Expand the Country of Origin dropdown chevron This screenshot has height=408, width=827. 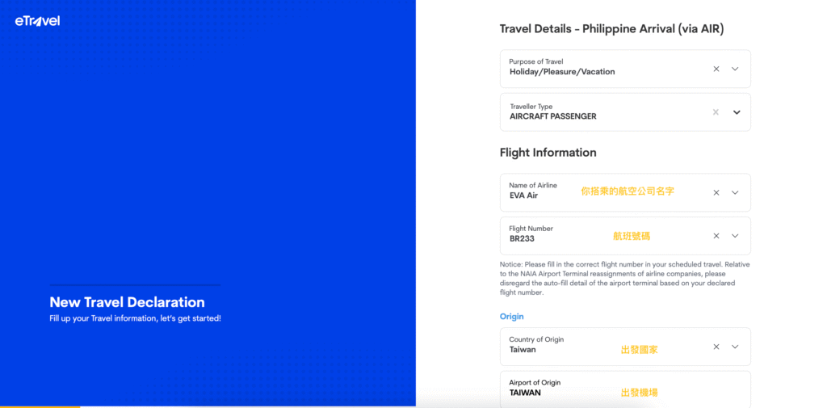[735, 347]
